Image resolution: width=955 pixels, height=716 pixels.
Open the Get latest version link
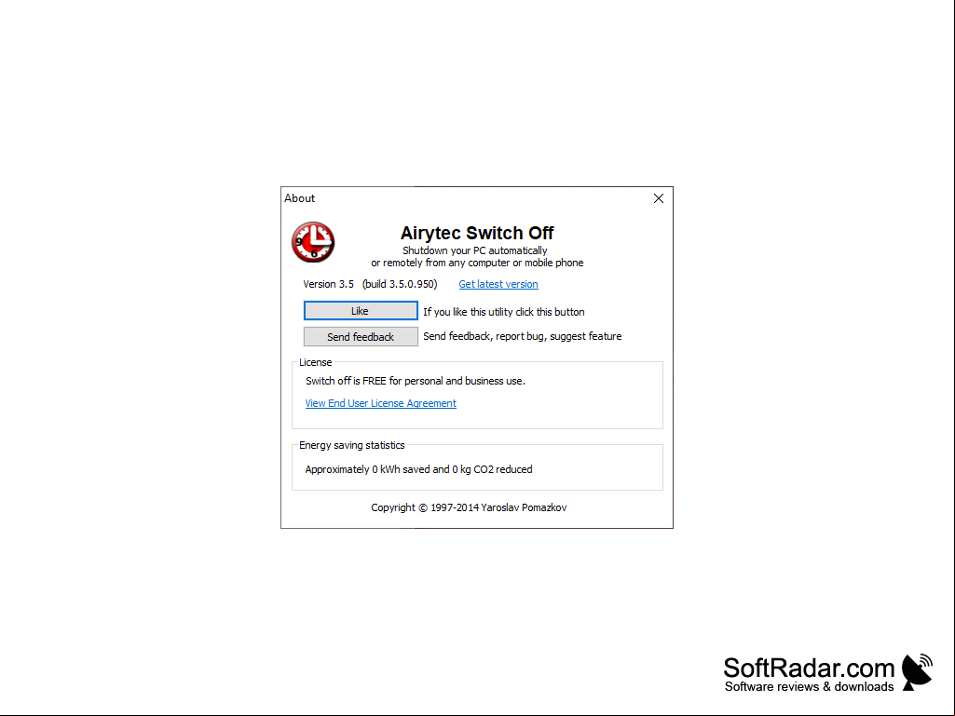tap(498, 284)
